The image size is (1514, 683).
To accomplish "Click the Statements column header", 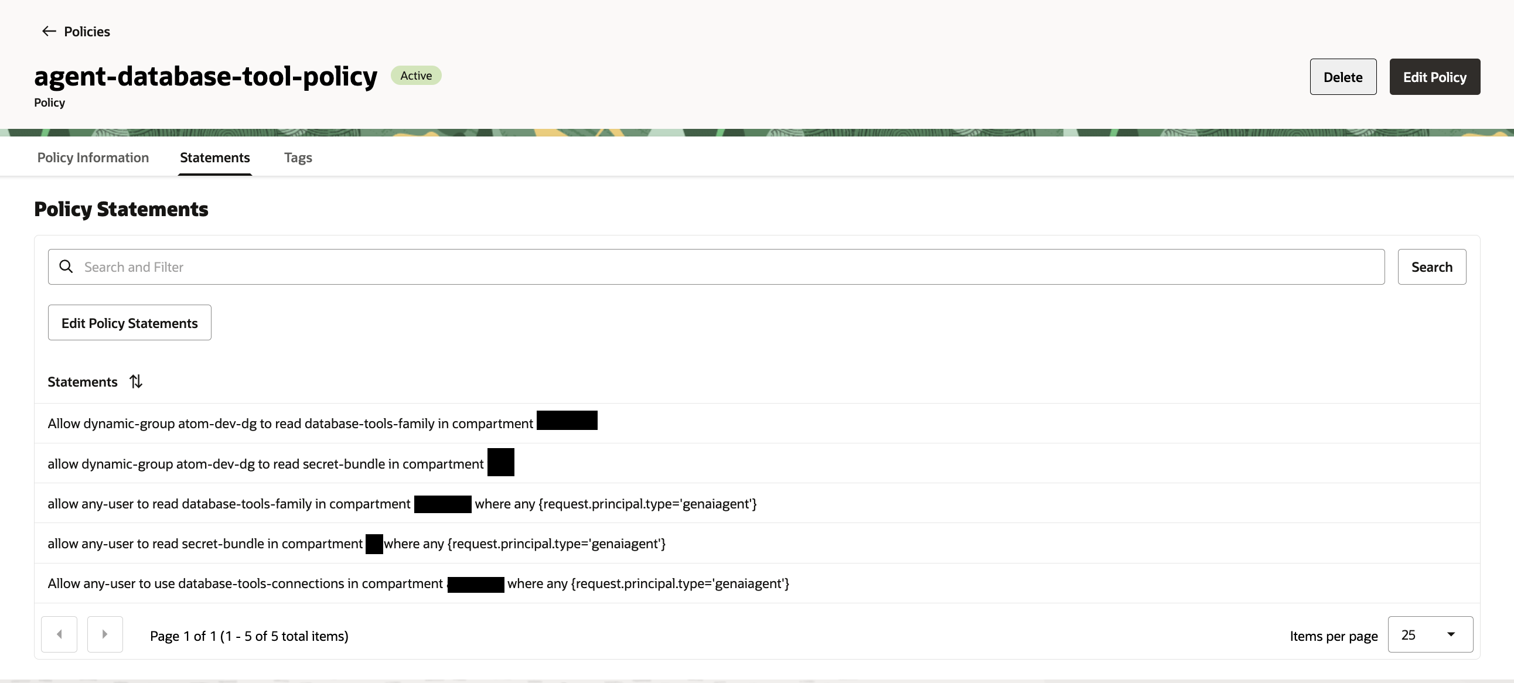I will point(82,382).
